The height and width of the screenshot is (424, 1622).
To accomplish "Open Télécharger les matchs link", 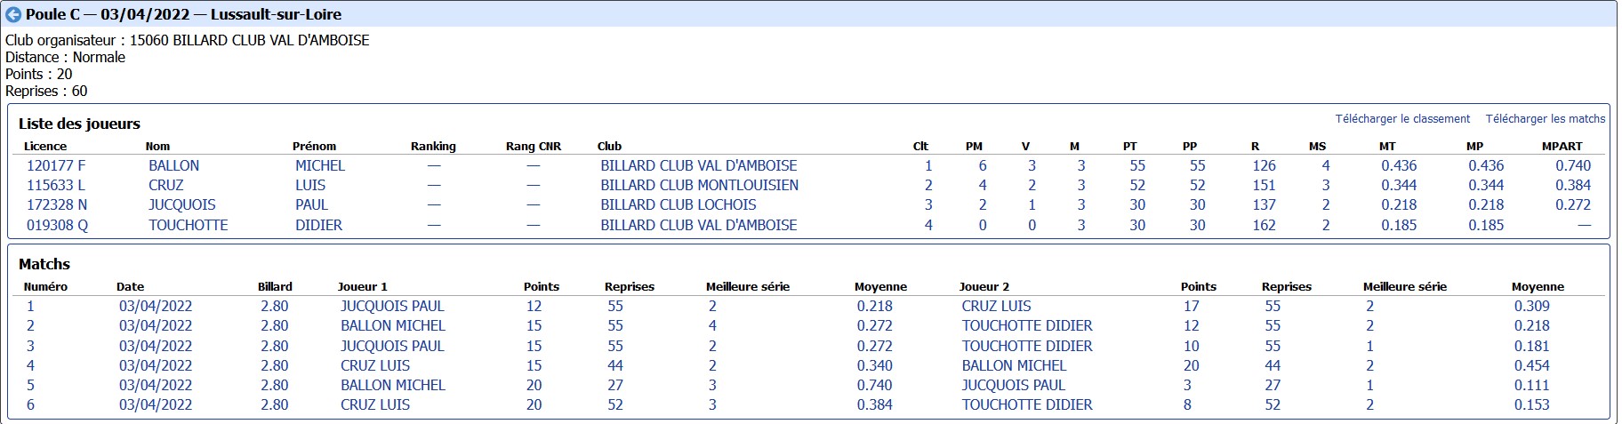I will [1545, 119].
